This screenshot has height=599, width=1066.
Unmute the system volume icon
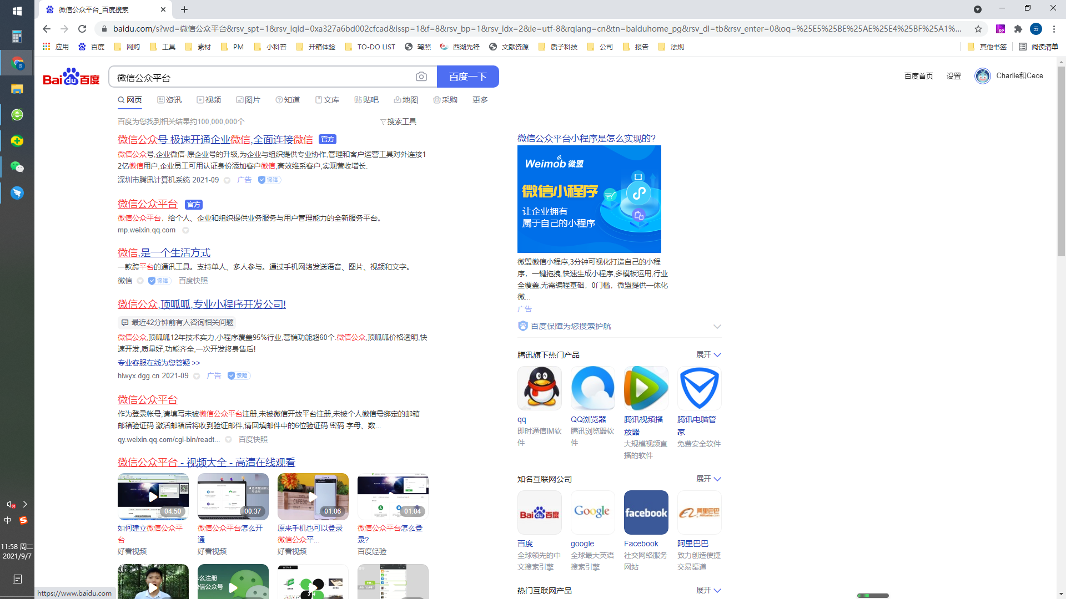pos(11,504)
